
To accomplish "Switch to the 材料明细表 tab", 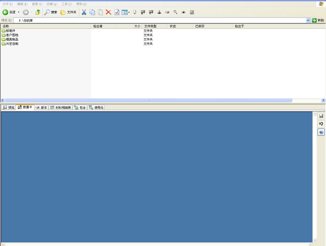I will click(61, 107).
